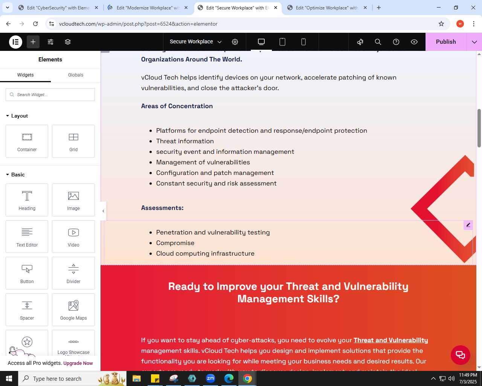This screenshot has height=386, width=482.
Task: Click the Add Element plus icon
Action: [33, 42]
